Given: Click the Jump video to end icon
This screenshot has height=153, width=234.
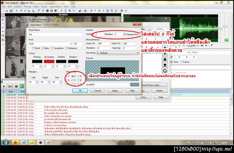Looking at the screenshot, I should 33,11.
